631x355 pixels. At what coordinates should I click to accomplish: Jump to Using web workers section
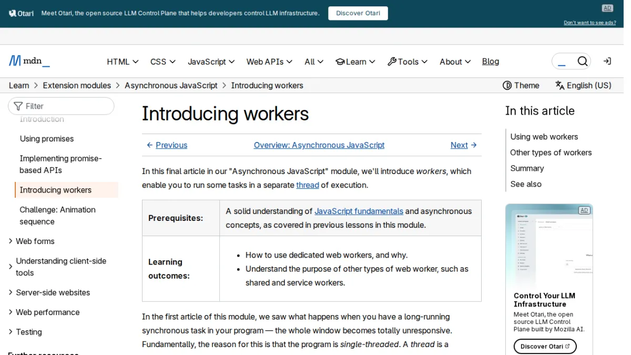[x=544, y=137]
